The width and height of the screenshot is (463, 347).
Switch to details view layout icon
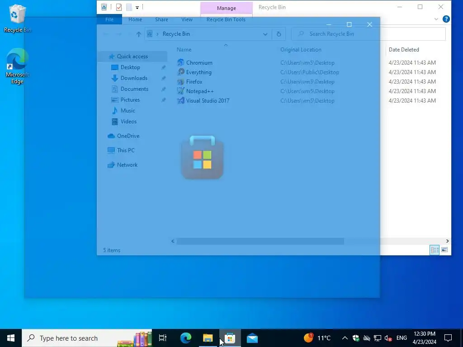pos(435,250)
